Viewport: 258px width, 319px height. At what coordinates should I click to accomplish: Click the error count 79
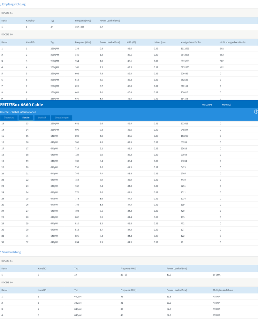(182, 242)
